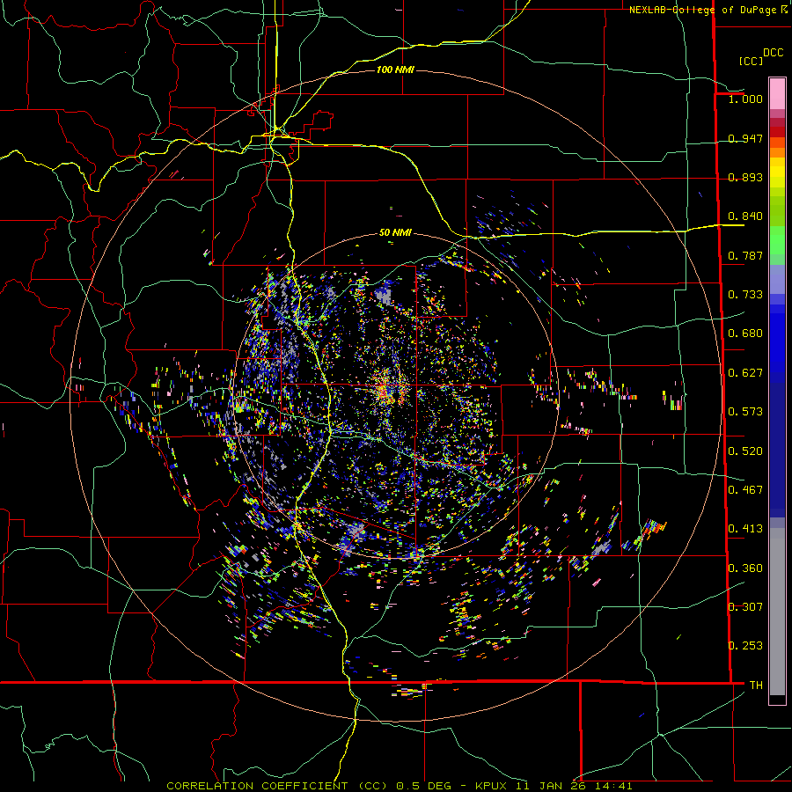Select the 0.467 scale value
This screenshot has width=792, height=792.
point(745,490)
